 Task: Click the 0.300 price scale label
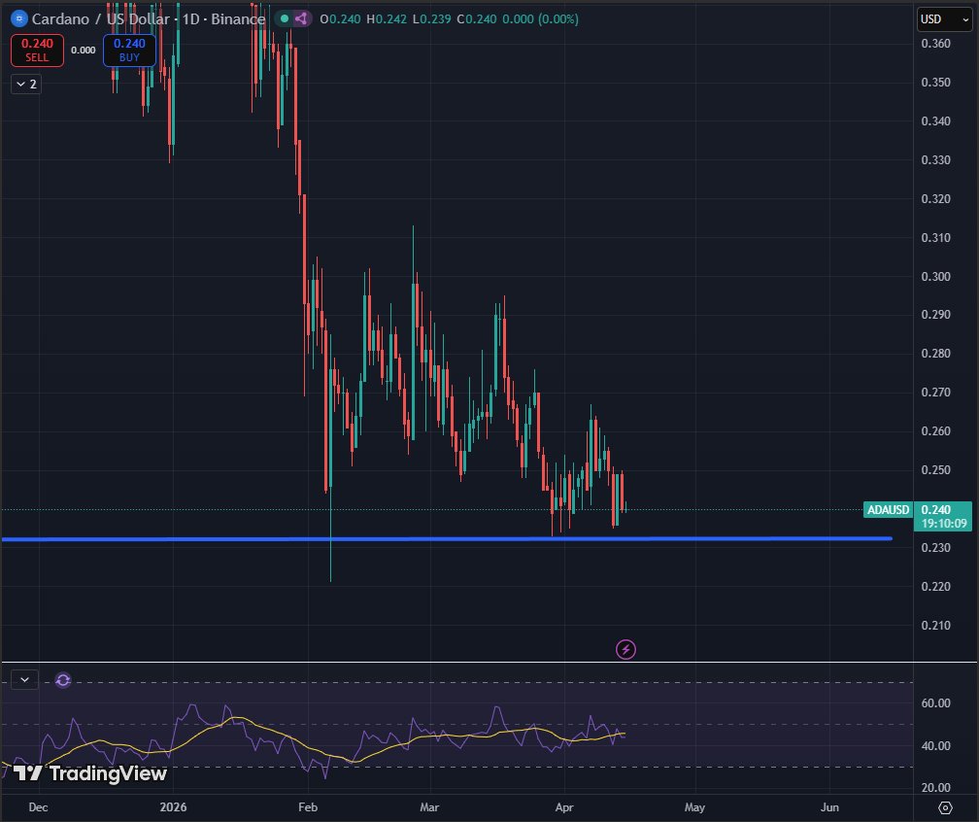936,276
